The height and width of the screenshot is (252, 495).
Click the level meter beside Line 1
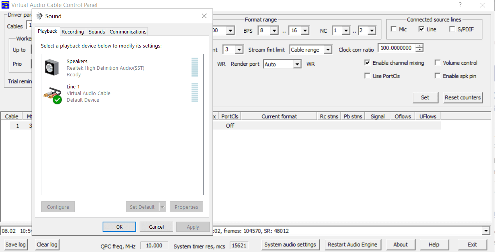195,93
